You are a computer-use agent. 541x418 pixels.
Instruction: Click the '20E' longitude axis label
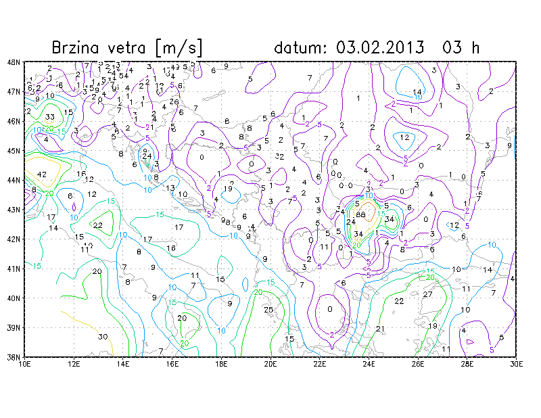270,364
